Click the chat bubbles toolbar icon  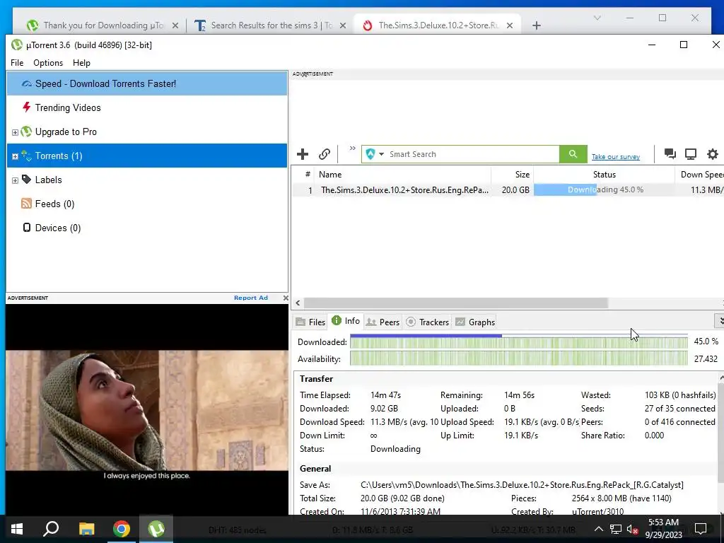[x=670, y=153]
